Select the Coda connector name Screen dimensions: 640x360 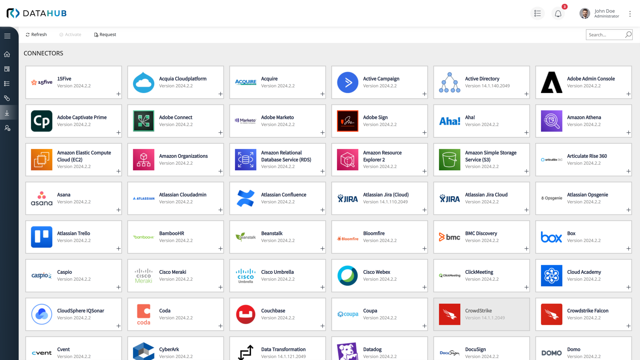pos(165,311)
